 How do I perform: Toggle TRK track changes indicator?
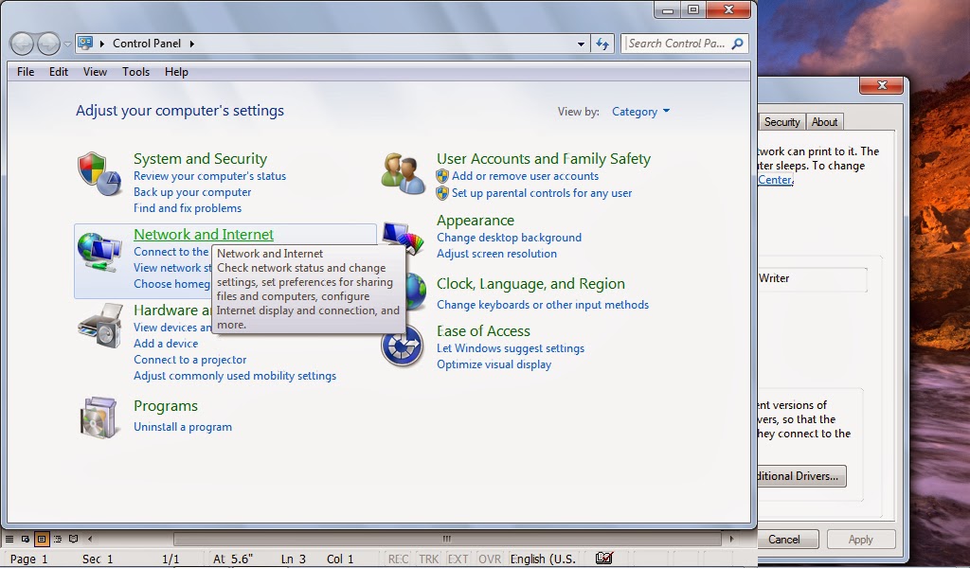point(428,559)
